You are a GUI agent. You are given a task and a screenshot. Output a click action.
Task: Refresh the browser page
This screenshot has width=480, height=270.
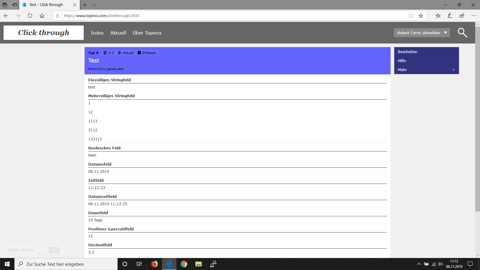[30, 16]
